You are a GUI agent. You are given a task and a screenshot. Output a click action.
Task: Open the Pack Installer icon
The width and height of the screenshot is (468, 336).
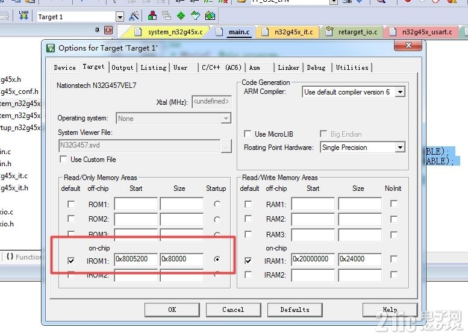point(210,16)
